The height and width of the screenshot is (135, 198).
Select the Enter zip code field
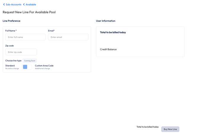click(21, 52)
